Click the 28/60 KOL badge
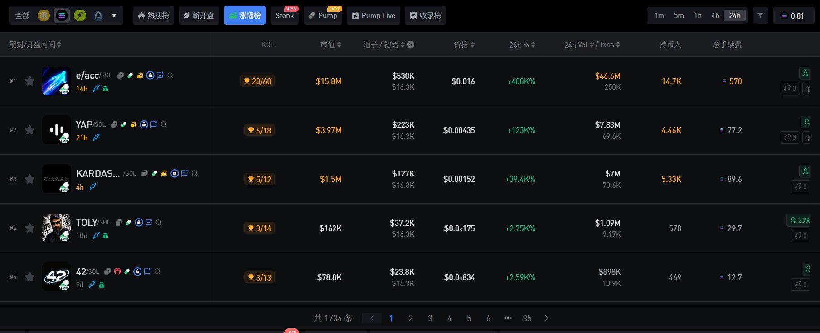 (257, 81)
